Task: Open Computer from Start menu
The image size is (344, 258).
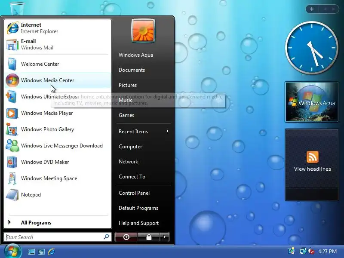Action: coord(130,147)
